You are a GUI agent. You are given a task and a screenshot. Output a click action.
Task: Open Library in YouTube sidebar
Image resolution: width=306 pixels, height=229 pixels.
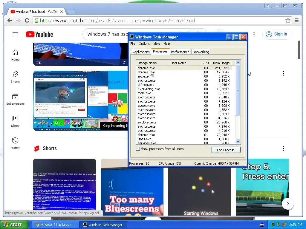(15, 121)
